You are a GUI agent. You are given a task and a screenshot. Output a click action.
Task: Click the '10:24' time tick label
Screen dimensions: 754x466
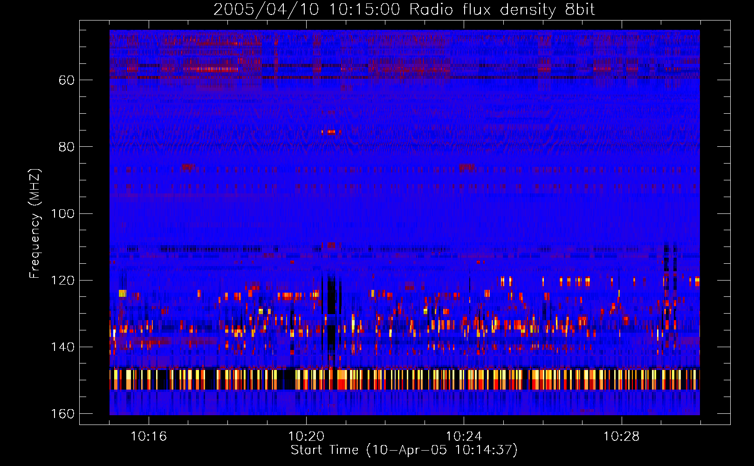click(464, 436)
